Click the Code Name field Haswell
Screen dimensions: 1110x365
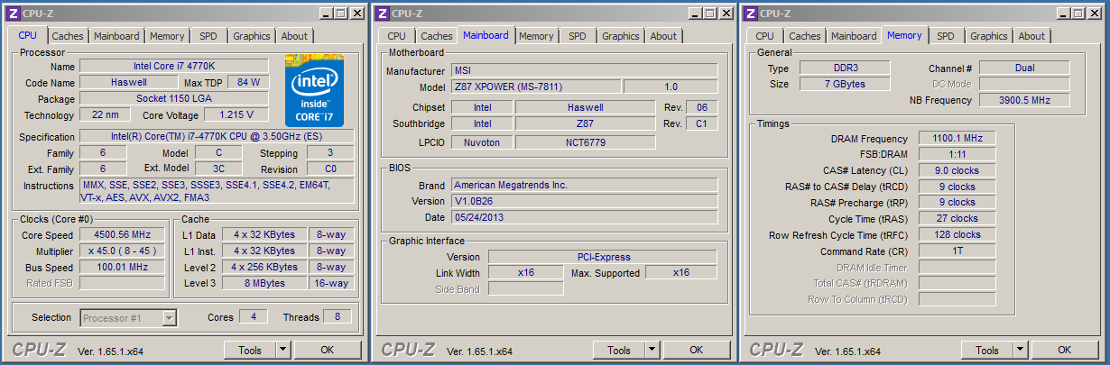coord(129,82)
